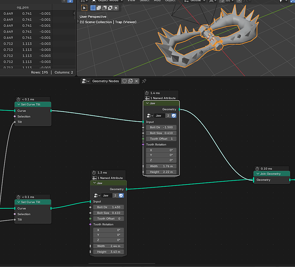Click user count 2 on selected upper Jaw node

[168, 115]
